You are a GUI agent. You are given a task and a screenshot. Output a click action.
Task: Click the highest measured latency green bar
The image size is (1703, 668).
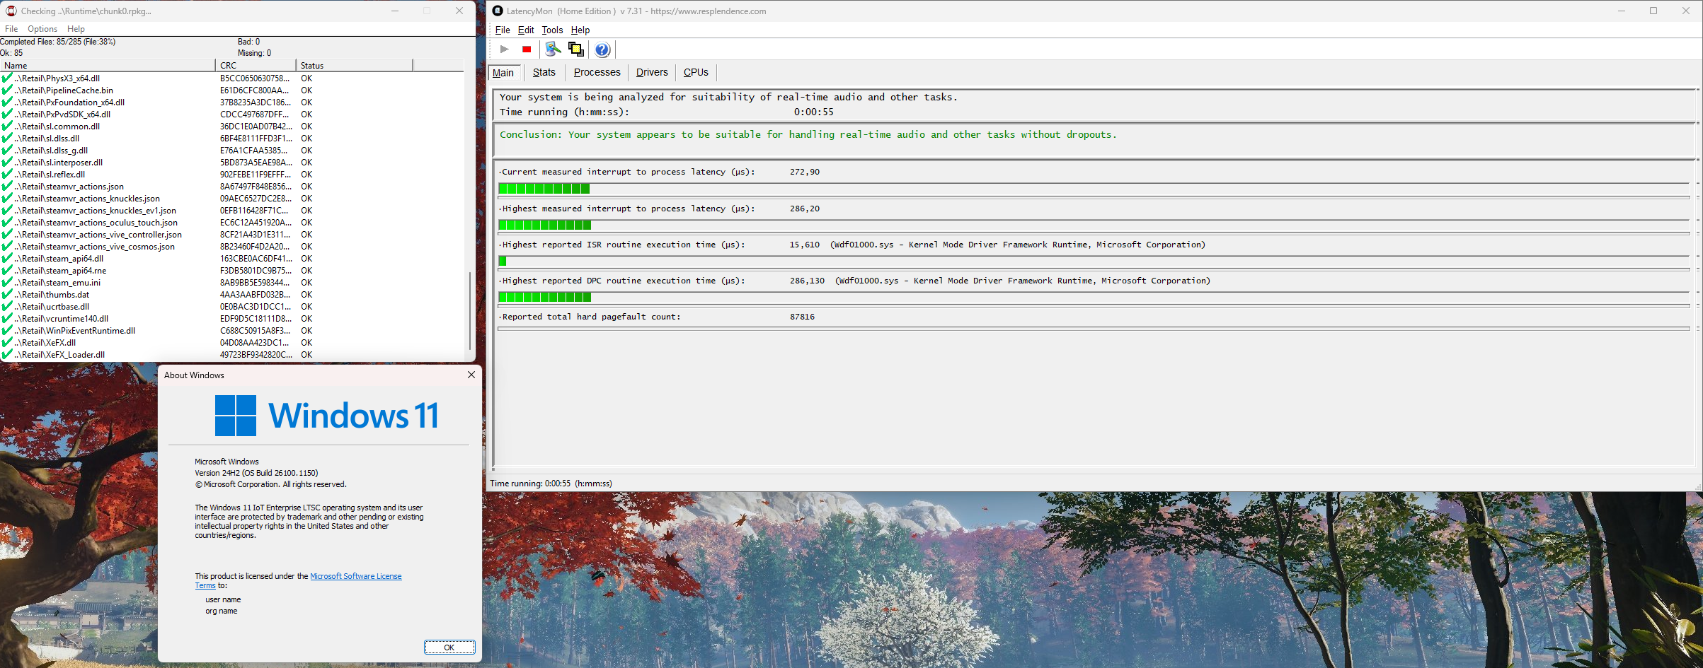[x=545, y=225]
